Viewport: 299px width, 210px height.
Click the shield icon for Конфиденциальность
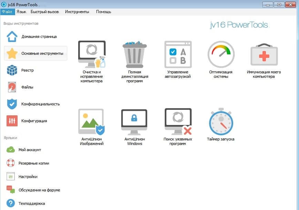click(12, 104)
